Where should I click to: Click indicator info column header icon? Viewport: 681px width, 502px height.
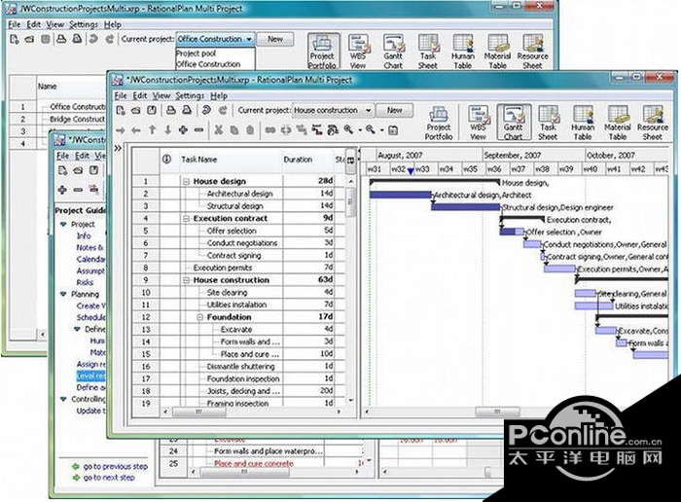[166, 160]
